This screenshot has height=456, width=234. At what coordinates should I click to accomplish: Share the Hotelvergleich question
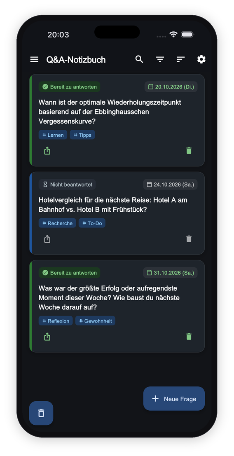(x=47, y=239)
